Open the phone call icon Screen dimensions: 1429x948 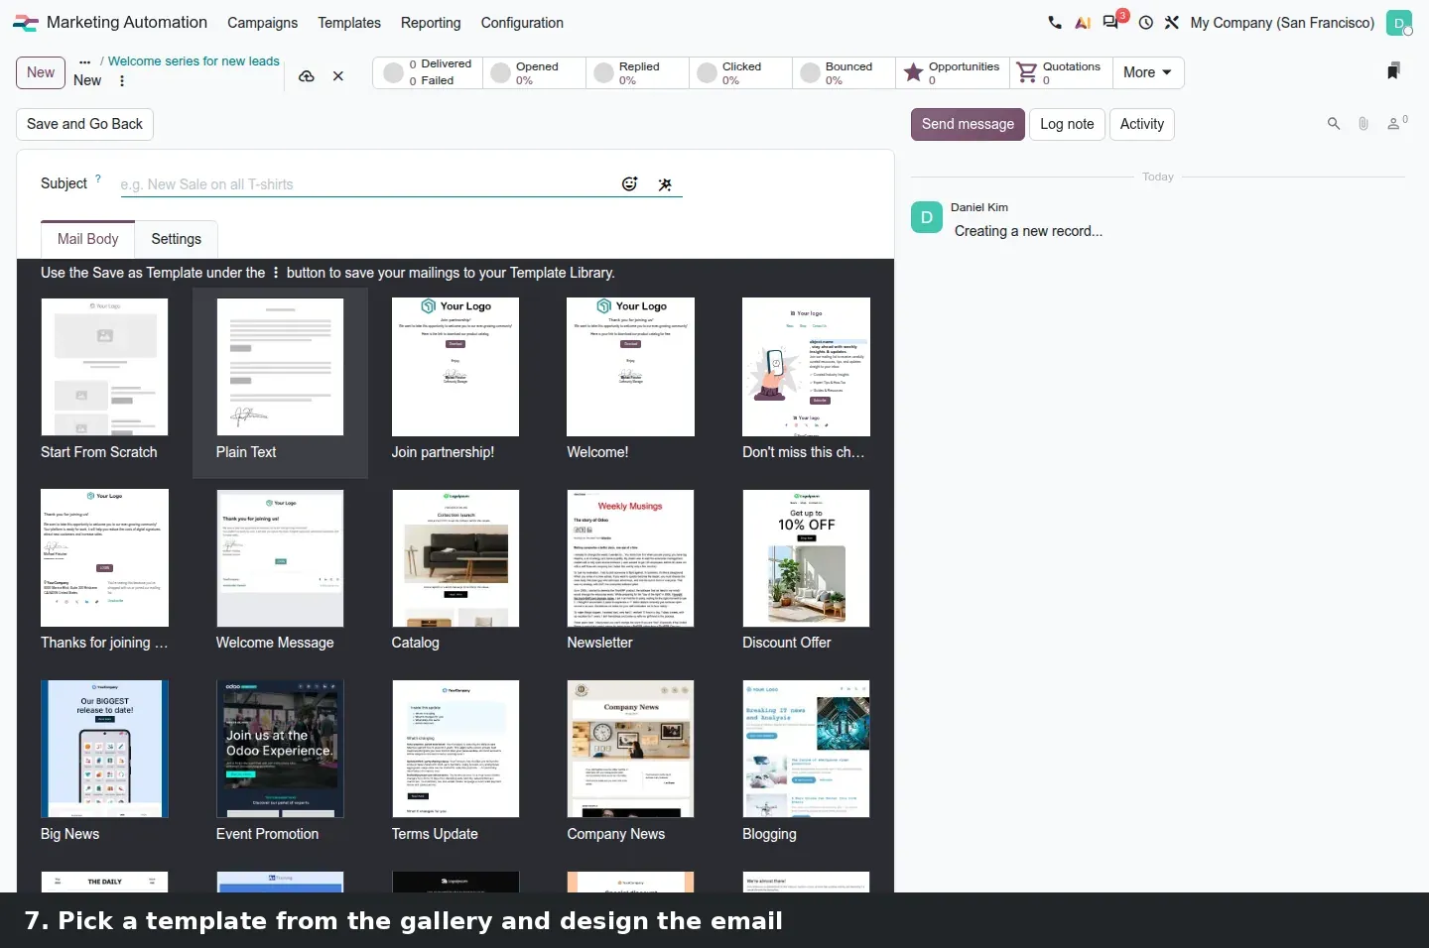1055,22
